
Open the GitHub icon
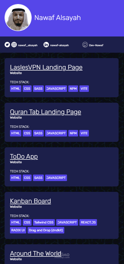(x=85, y=45)
